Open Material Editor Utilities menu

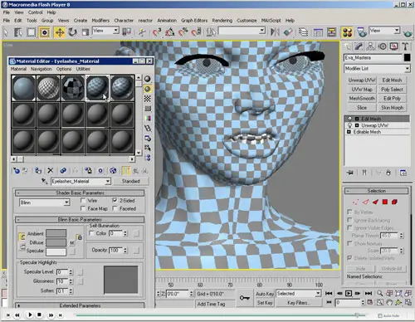coord(83,69)
